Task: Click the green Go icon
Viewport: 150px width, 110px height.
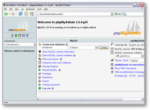Action: pyautogui.click(x=116, y=14)
